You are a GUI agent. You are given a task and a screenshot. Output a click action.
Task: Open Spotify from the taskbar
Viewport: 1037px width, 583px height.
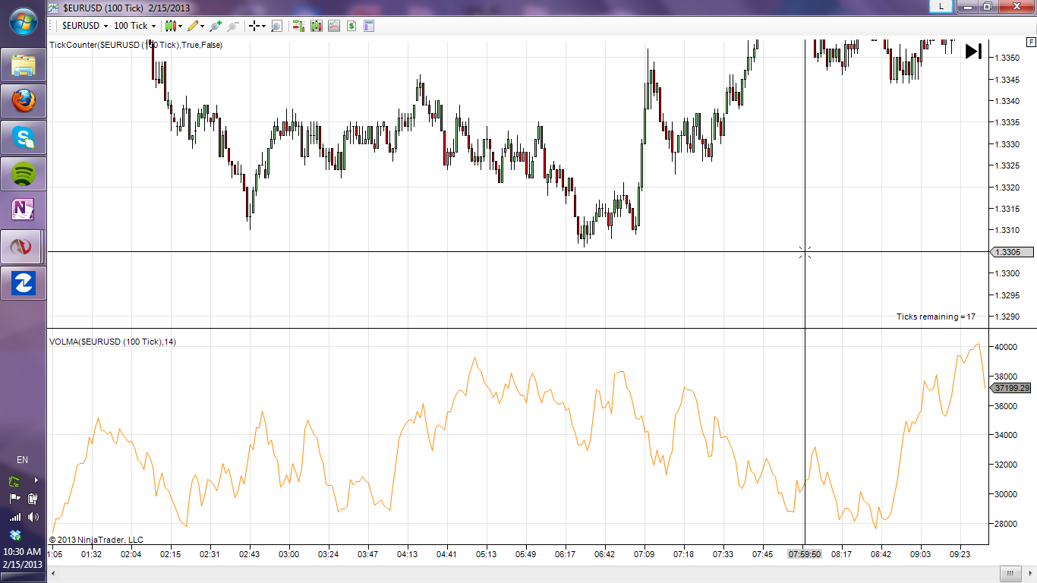coord(23,174)
